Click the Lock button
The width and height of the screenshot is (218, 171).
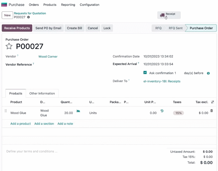coord(107,28)
